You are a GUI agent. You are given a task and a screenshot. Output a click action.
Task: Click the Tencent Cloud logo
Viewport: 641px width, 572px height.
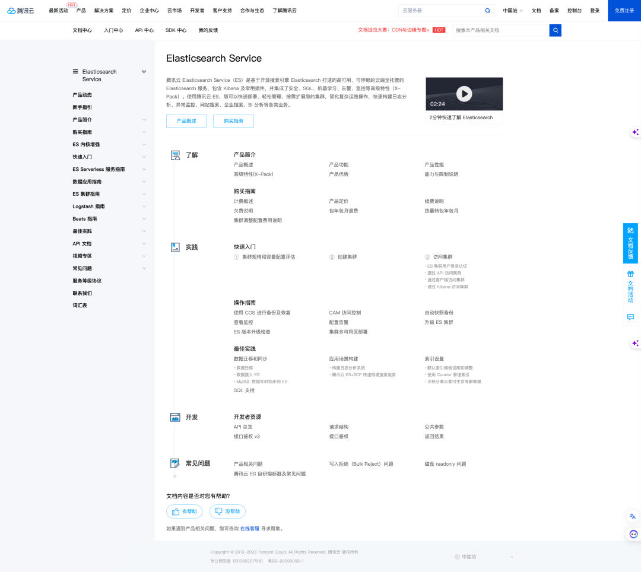point(20,11)
